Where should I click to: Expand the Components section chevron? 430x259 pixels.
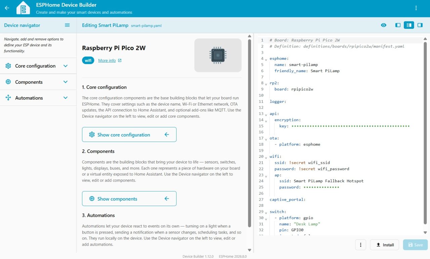click(x=66, y=82)
